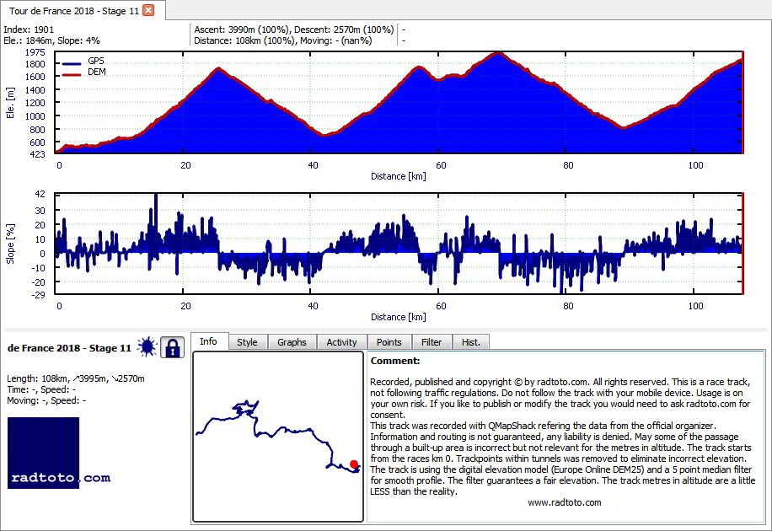772x531 pixels.
Task: Click the www.radtoto.com link in the comment
Action: pyautogui.click(x=564, y=502)
